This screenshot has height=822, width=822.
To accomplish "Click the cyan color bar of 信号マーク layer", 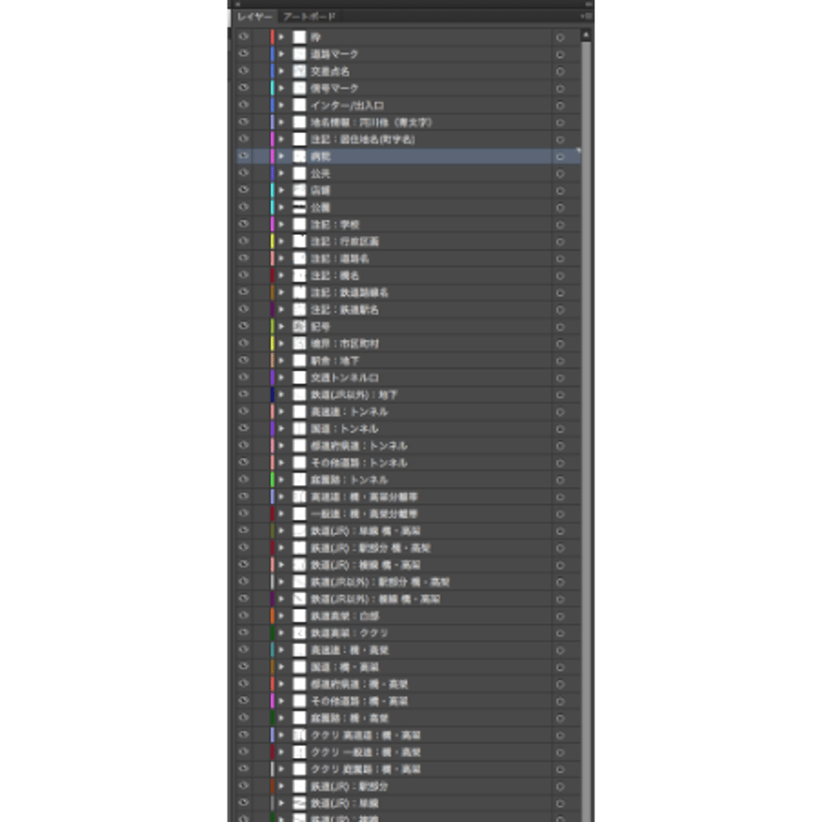I will point(273,88).
